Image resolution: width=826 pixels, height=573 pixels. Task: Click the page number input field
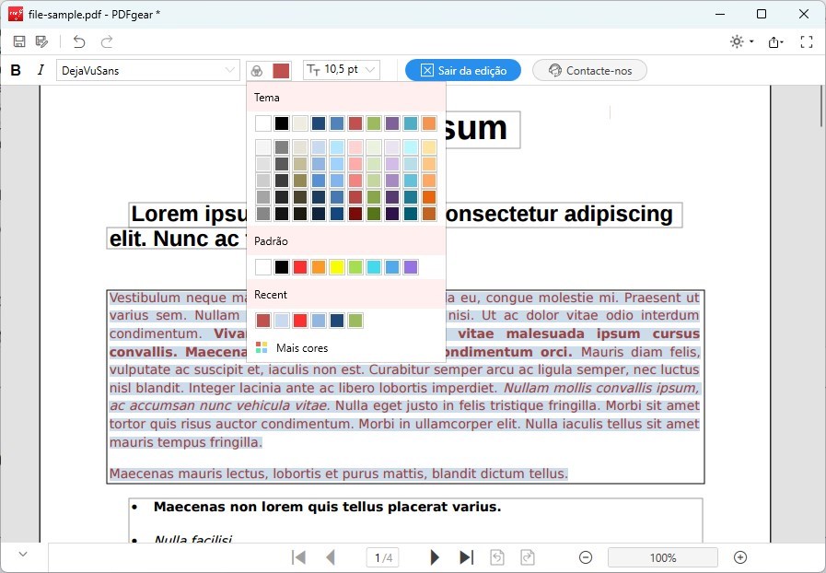(x=383, y=556)
